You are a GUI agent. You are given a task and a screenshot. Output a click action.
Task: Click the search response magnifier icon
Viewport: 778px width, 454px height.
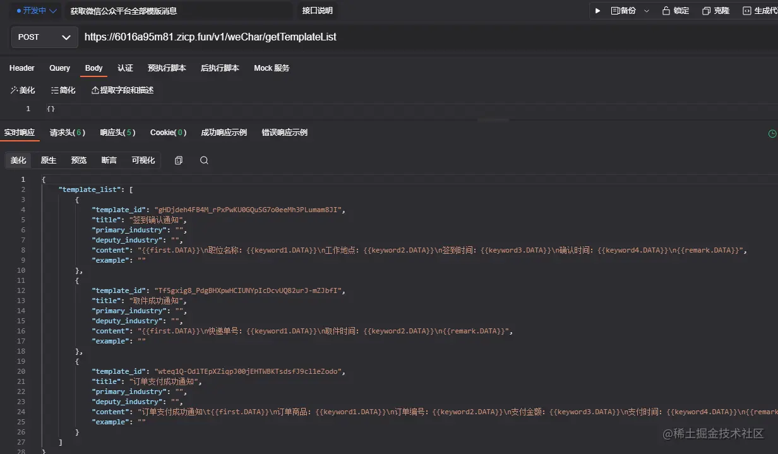coord(204,160)
